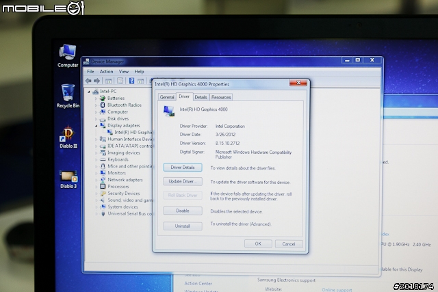Screen dimensions: 438x292
Task: Open the Help menu
Action: pos(139,72)
